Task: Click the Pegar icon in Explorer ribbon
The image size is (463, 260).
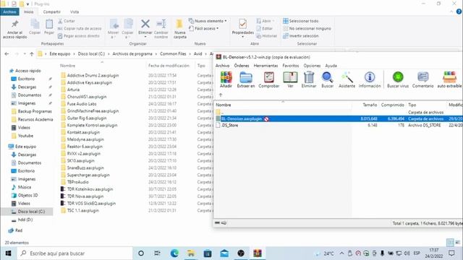Action: point(49,27)
